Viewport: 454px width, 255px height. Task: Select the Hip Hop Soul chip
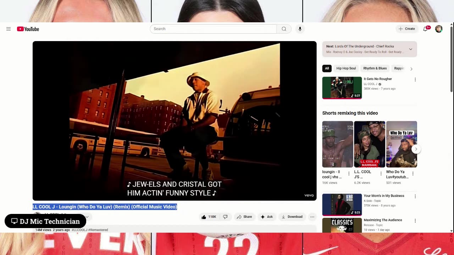[x=346, y=68]
